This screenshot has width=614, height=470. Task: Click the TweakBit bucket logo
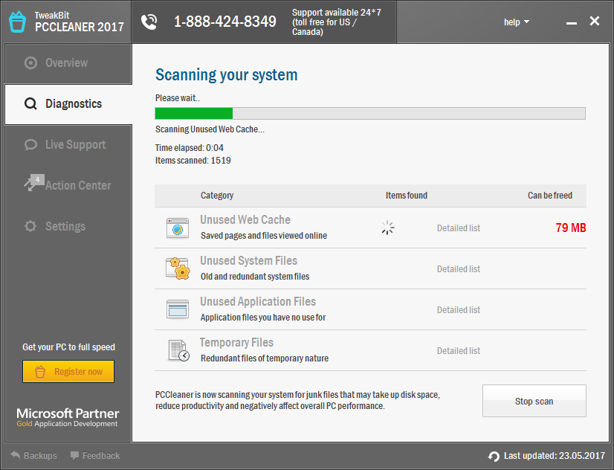click(16, 21)
